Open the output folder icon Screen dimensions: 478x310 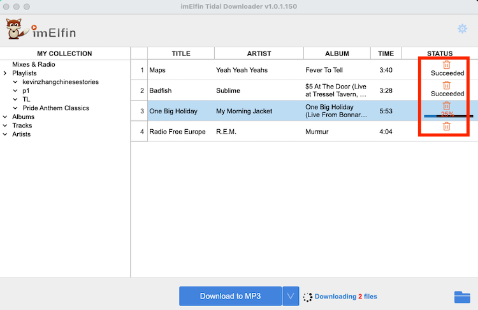pyautogui.click(x=462, y=297)
